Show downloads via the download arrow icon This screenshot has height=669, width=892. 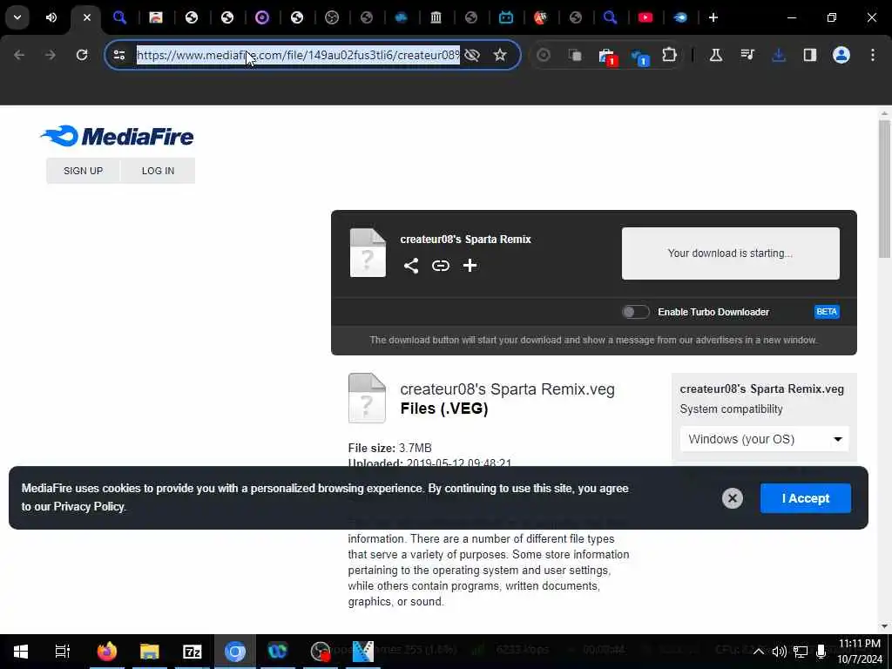point(778,55)
